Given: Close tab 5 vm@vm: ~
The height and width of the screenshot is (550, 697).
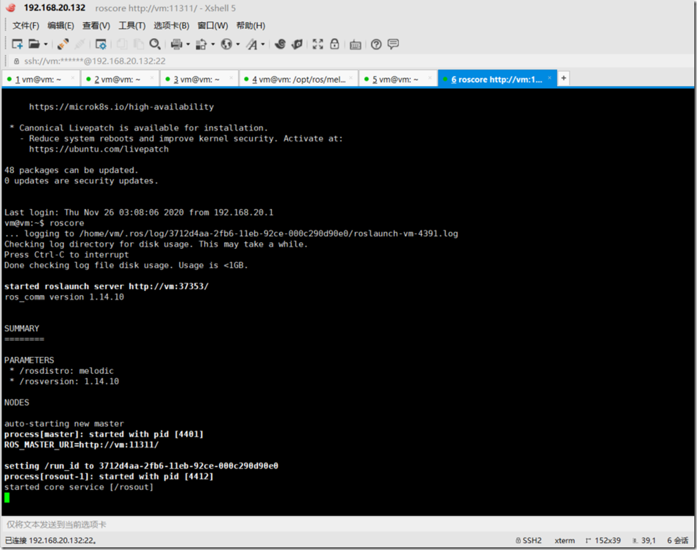Looking at the screenshot, I should [x=430, y=78].
